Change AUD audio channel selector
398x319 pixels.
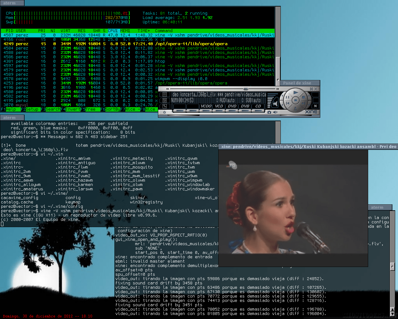pos(225,100)
